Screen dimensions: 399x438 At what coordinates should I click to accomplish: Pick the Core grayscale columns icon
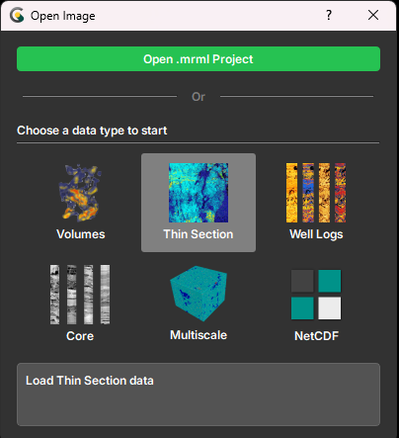coord(80,295)
